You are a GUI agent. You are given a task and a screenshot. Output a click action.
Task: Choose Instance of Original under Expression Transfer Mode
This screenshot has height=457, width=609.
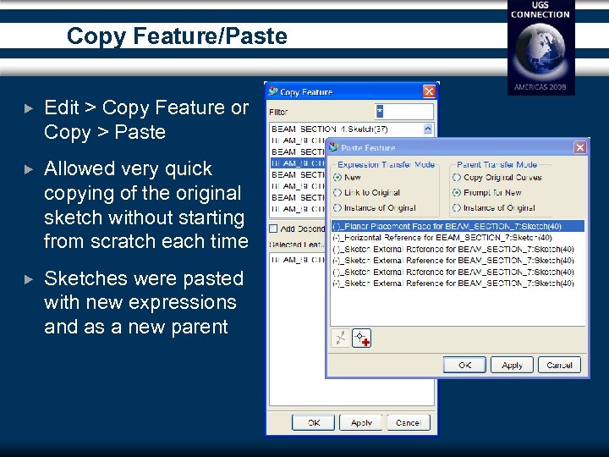[337, 208]
